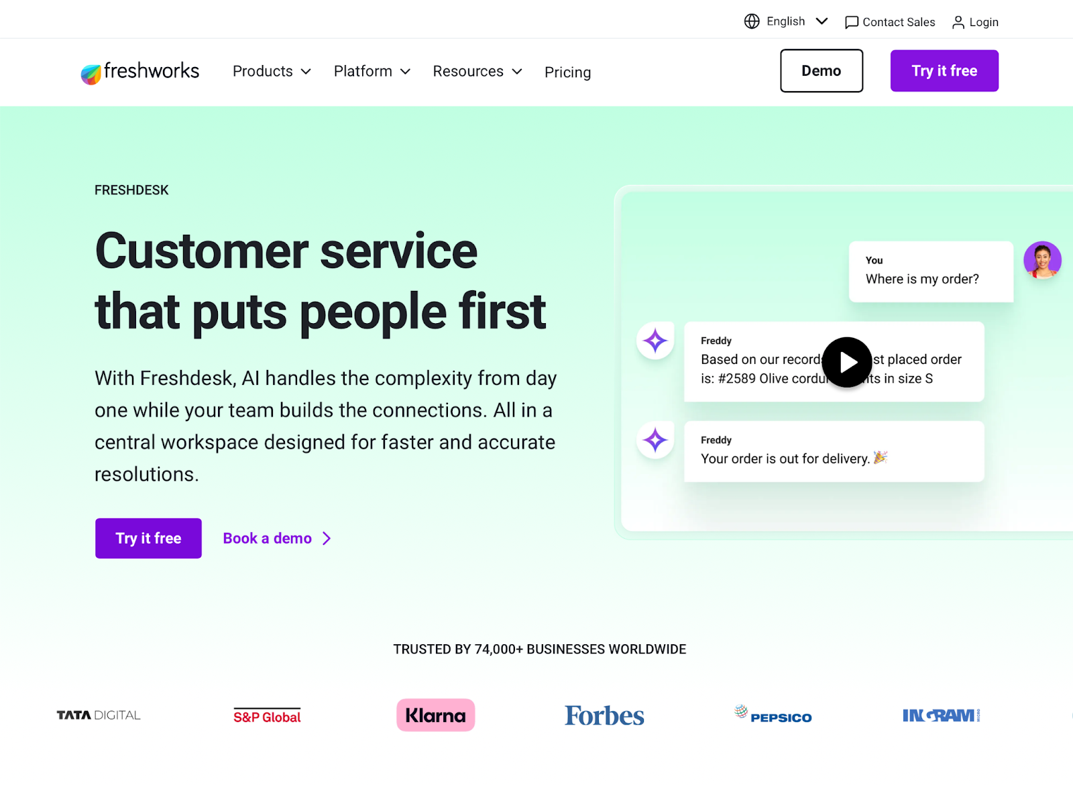This screenshot has height=785, width=1073.
Task: Click the globe language icon
Action: pyautogui.click(x=752, y=21)
